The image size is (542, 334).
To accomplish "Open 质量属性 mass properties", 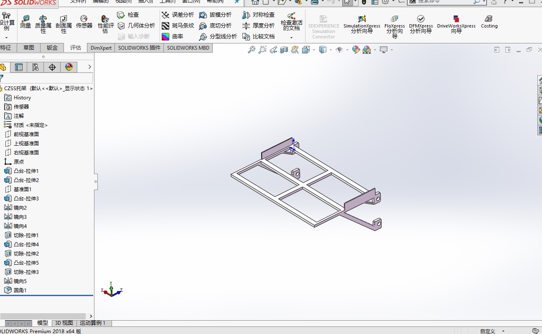I will click(43, 24).
